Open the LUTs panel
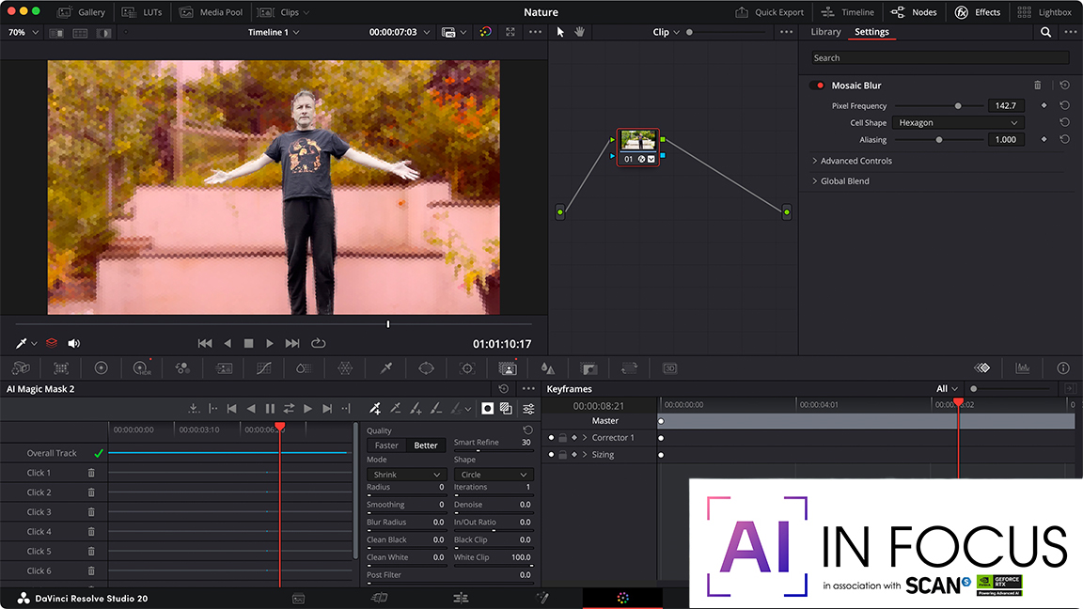Viewport: 1083px width, 609px height. 142,12
